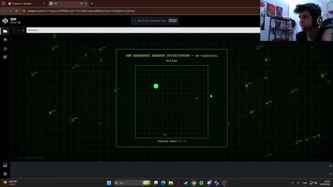Click the microphone tray icon

[x=298, y=183]
